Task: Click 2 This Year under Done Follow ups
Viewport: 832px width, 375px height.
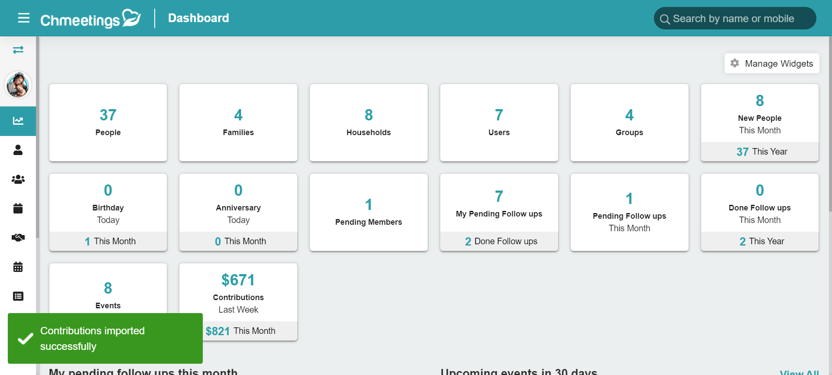Action: point(760,241)
